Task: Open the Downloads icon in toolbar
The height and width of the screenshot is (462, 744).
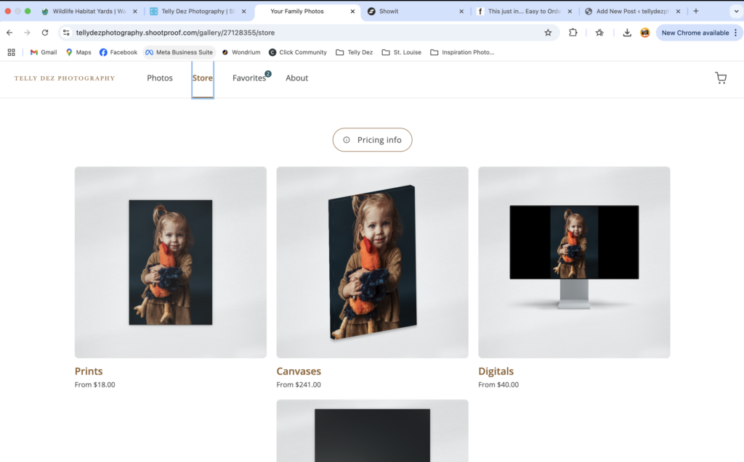Action: click(627, 33)
